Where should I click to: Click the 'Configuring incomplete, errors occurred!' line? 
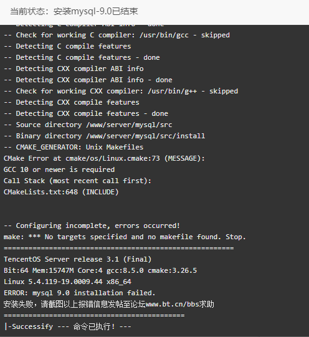point(92,225)
